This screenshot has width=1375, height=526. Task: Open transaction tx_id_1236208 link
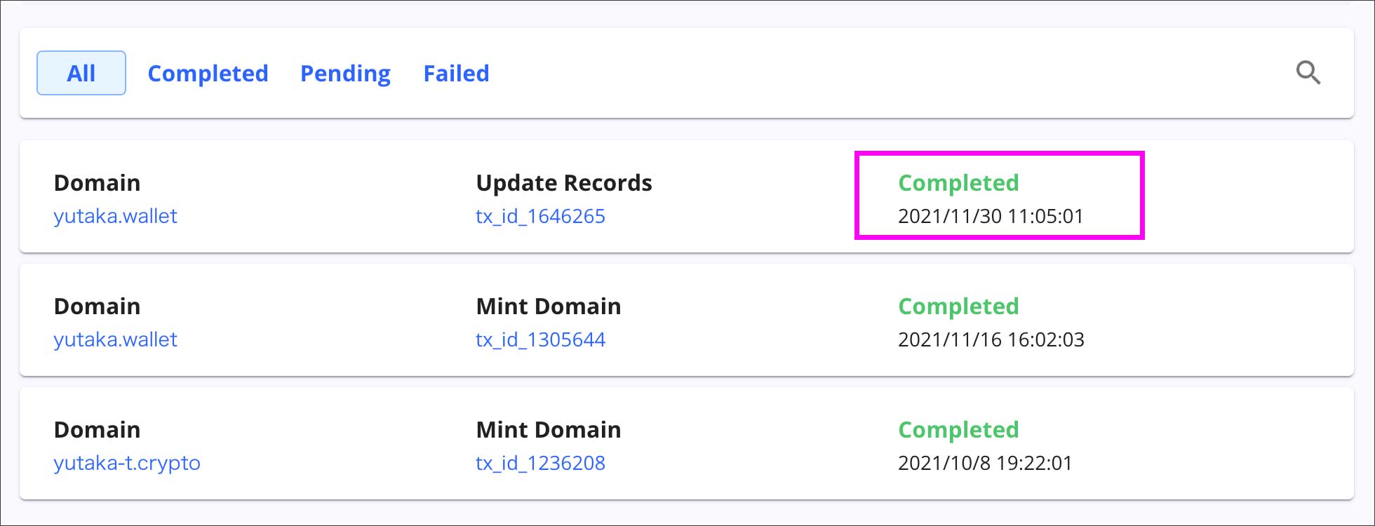tap(540, 463)
